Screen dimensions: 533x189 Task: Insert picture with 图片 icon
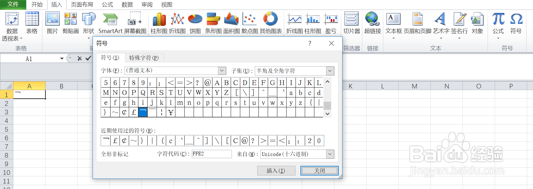[52, 19]
